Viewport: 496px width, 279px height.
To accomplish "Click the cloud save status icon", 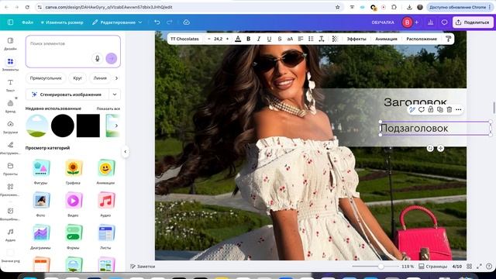I will pos(186,22).
